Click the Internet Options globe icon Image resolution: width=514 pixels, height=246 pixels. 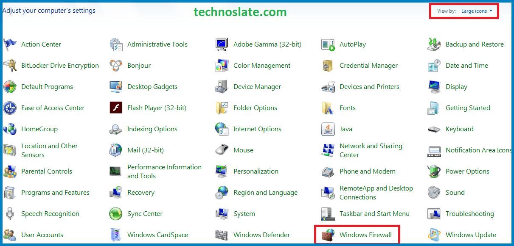[222, 129]
